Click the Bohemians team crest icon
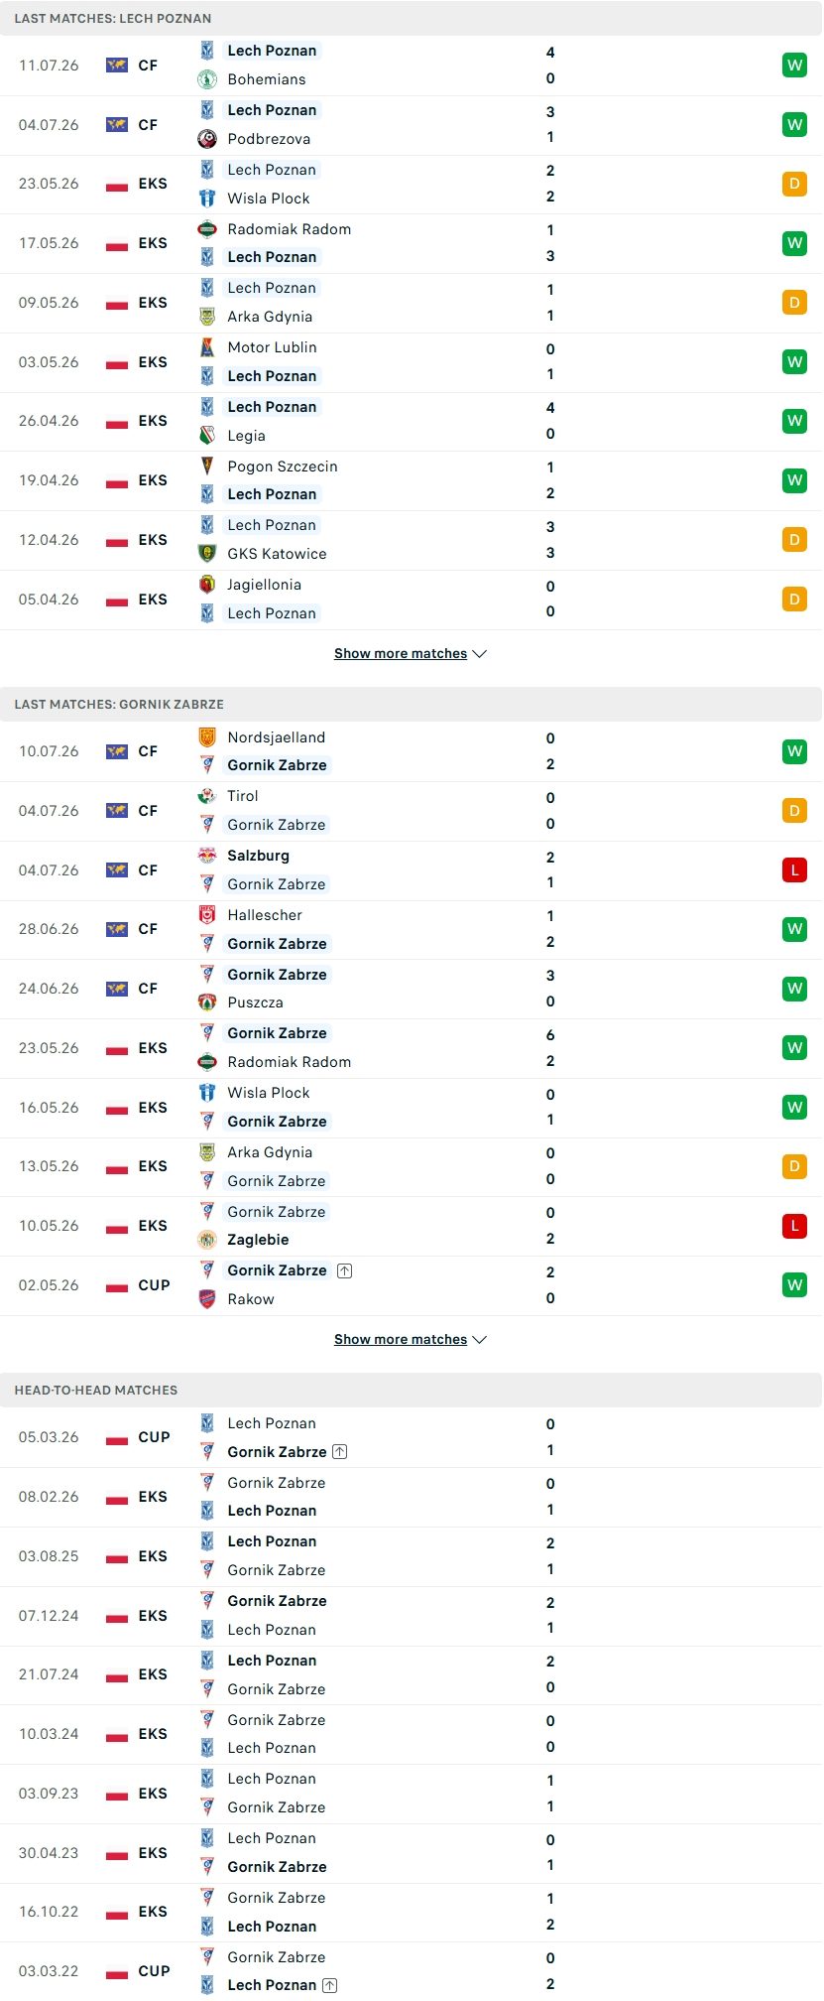This screenshot has width=824, height=2001. 207,79
